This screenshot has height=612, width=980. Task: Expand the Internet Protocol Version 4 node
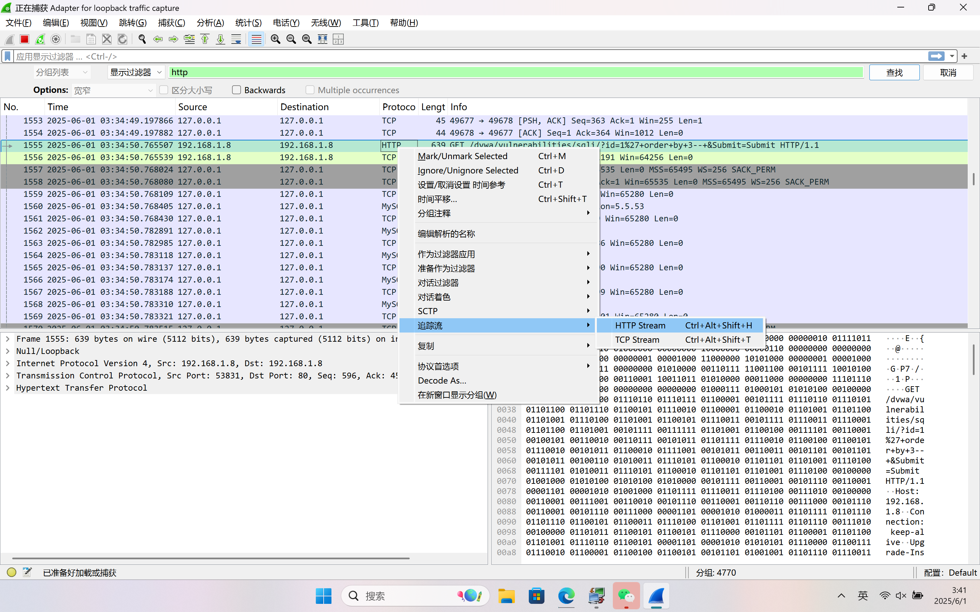[x=8, y=363]
